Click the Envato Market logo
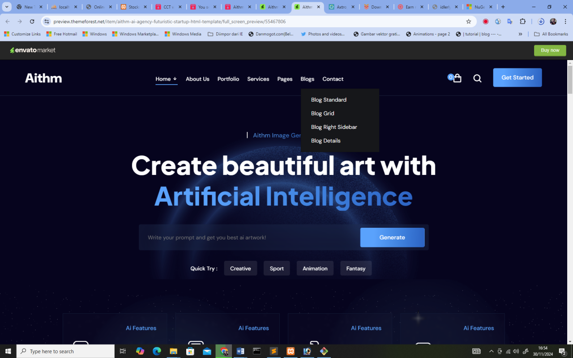 coord(33,50)
